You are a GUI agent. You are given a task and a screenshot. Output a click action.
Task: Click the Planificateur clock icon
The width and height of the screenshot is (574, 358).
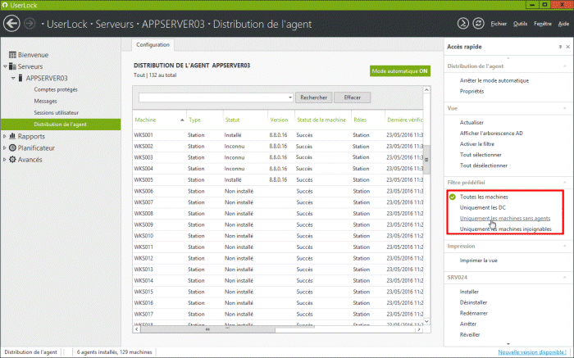coord(12,147)
